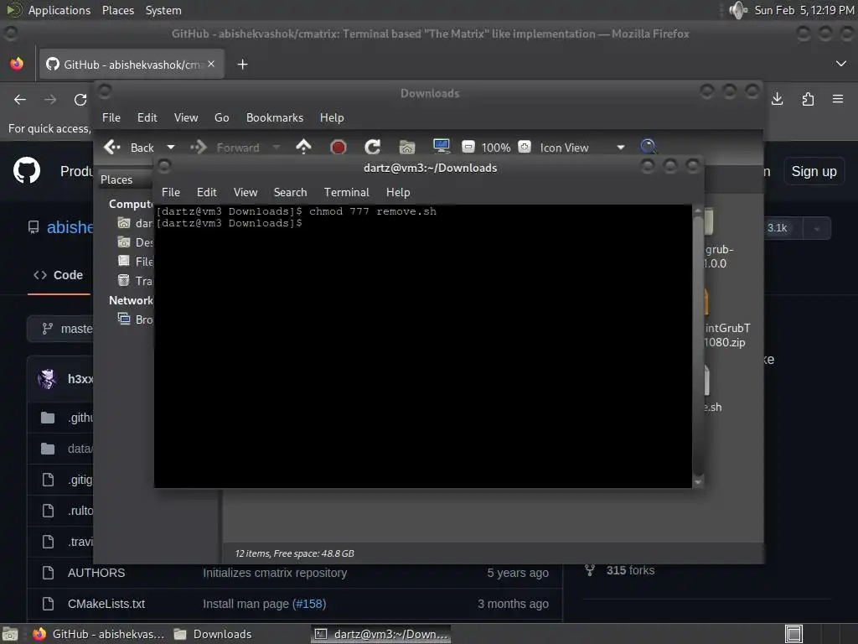Screen dimensions: 858x644
Task: Select the dartz home folder in sidebar
Action: point(136,223)
